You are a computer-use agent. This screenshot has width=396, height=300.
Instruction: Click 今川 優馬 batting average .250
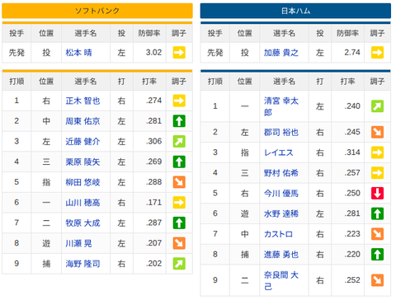pyautogui.click(x=352, y=193)
